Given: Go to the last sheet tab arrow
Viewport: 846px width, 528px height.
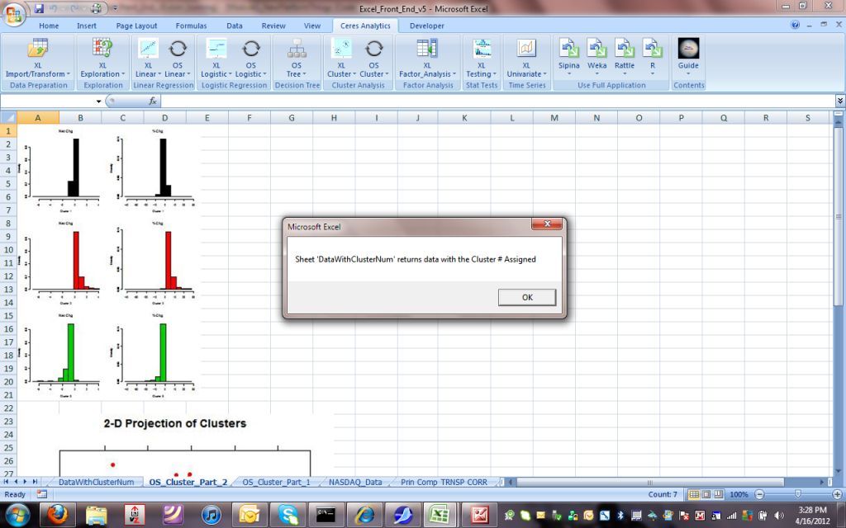Looking at the screenshot, I should coord(35,482).
